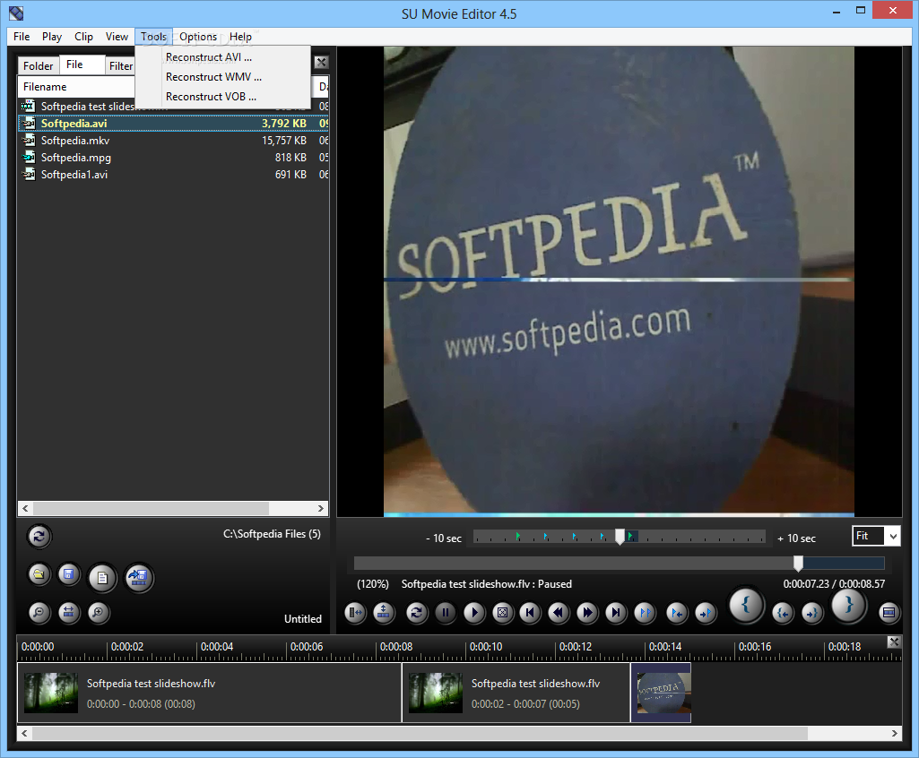Open the Clip menu
Image resolution: width=919 pixels, height=758 pixels.
(83, 37)
